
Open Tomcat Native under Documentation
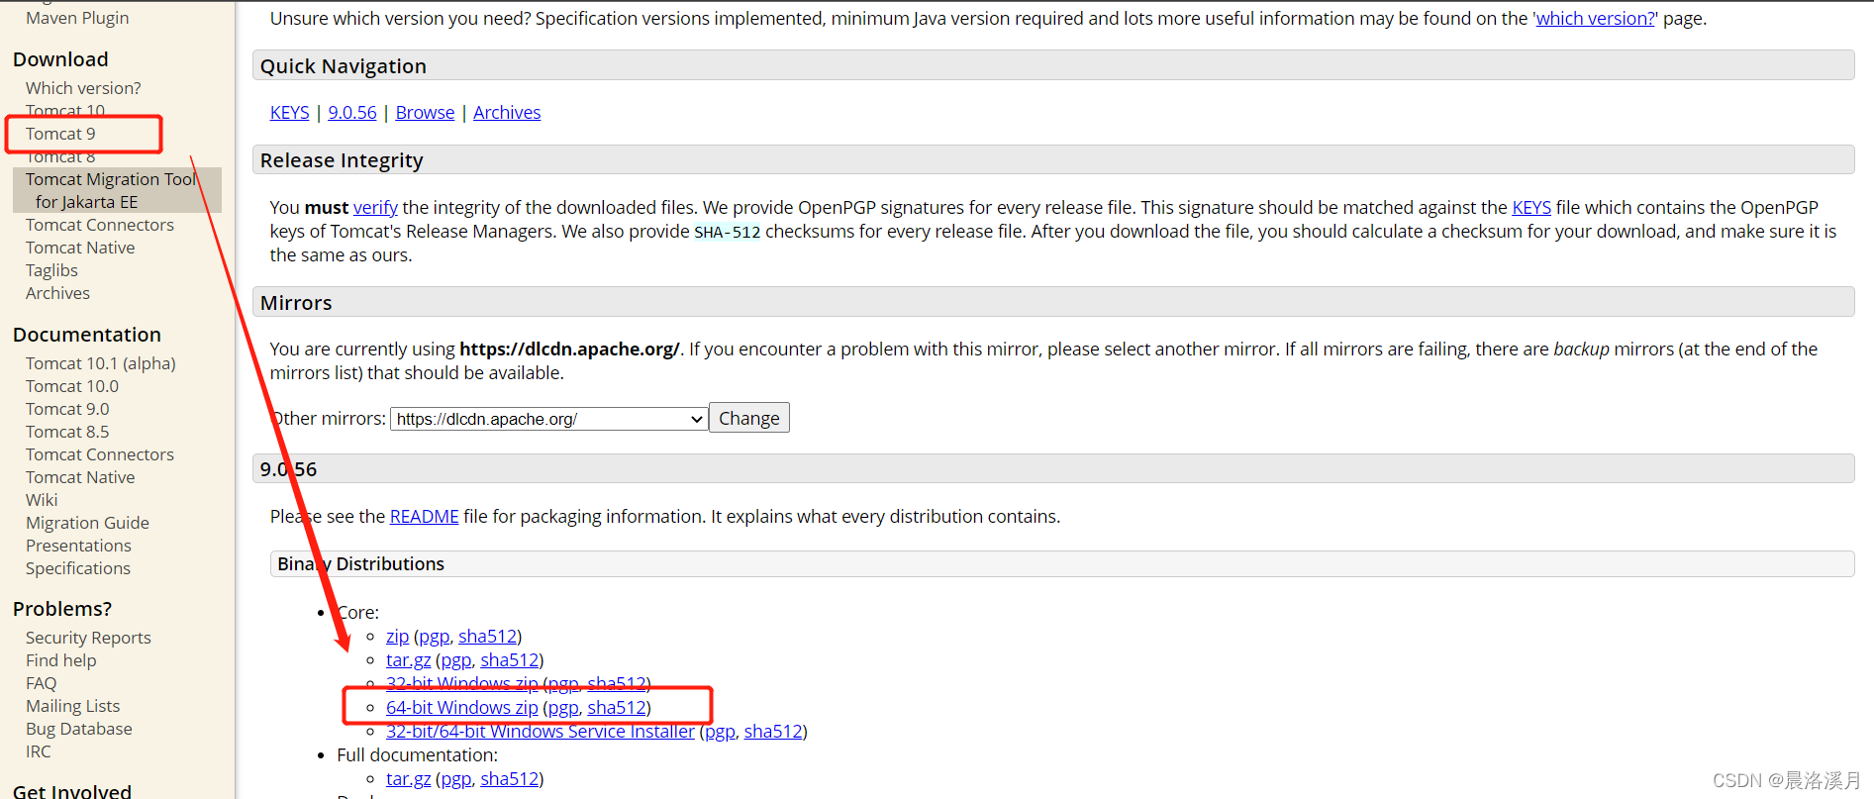tap(80, 477)
